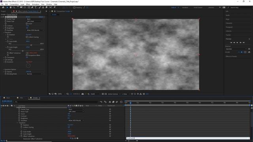Select the Puppet Pin tool
Screen dimensions: 253x142
coord(55,7)
